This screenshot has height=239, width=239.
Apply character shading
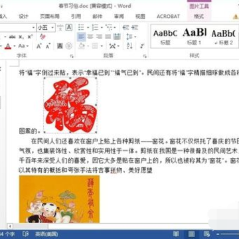point(60,46)
